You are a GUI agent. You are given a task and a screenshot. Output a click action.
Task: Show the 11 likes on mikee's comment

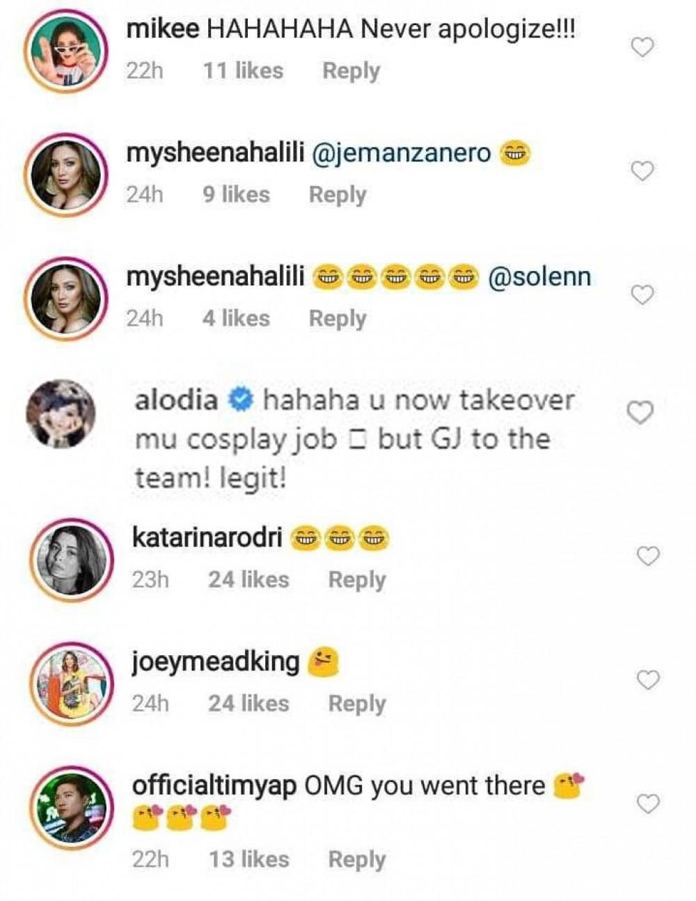243,71
